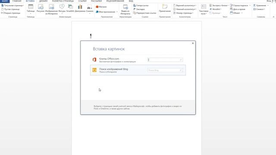Switch to the ГЛАВНАЯ (Home) tab
This screenshot has height=155, width=276.
click(17, 1)
